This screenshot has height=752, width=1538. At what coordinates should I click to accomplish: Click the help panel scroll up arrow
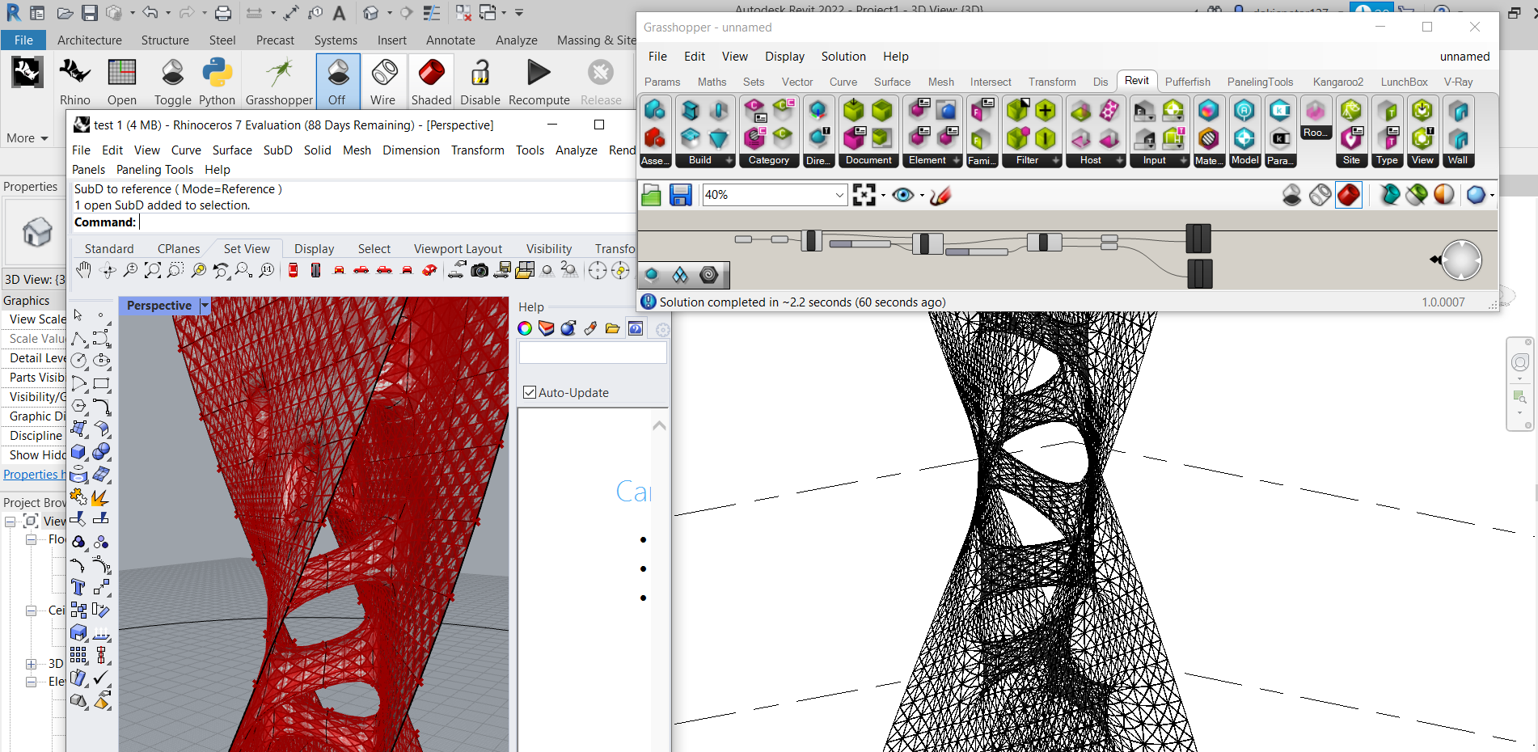click(660, 425)
